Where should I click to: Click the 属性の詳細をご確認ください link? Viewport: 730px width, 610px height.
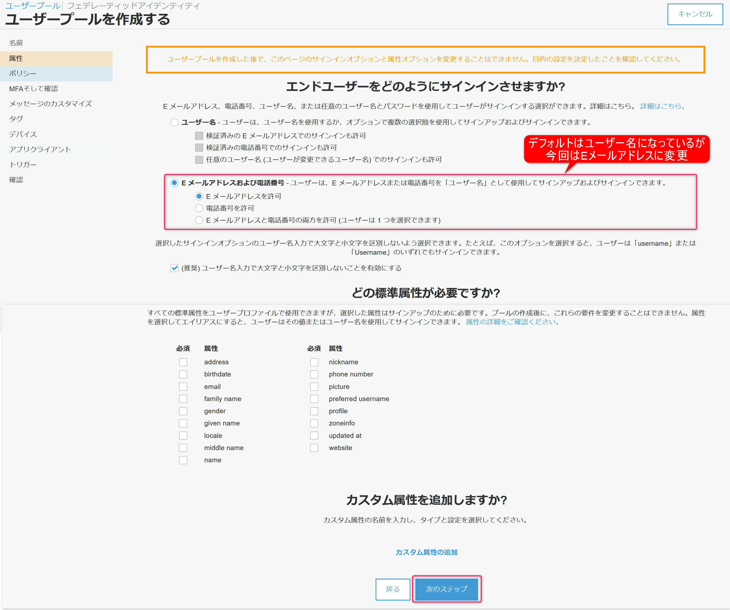[x=512, y=322]
